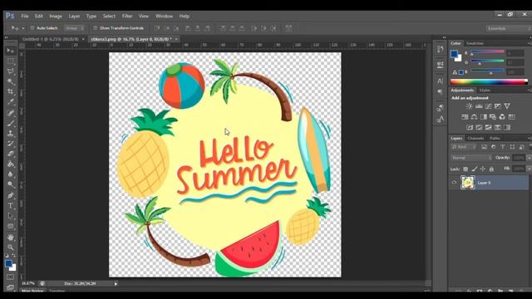532x299 pixels.
Task: Toggle lock all for layer
Action: coord(491,169)
